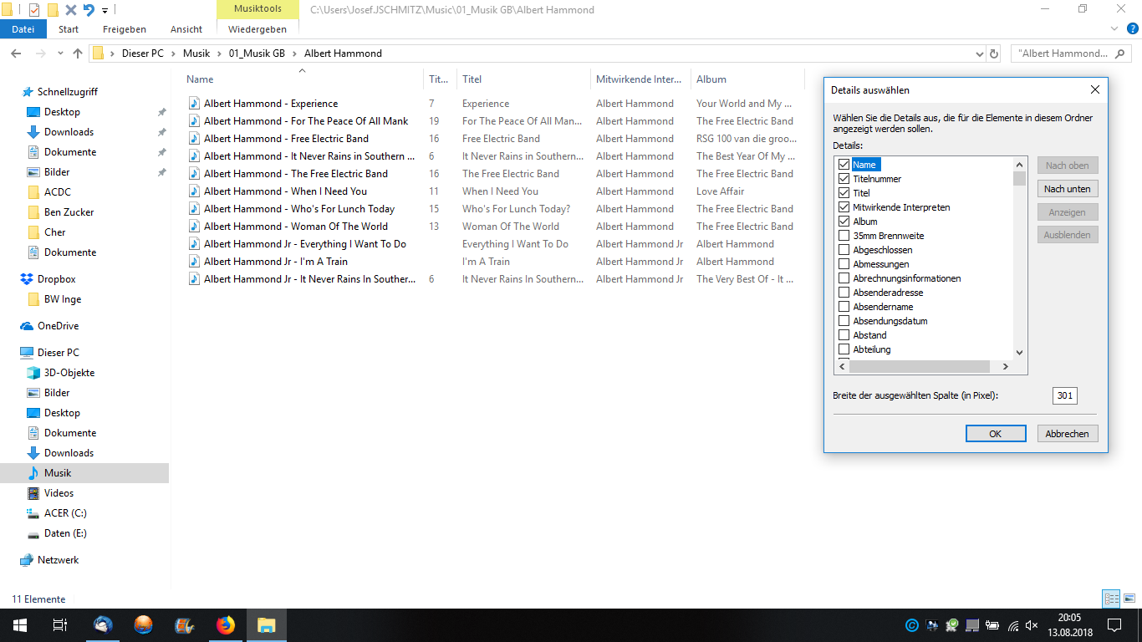
Task: Click the chevron after Dieser PC in breadcrumb
Action: tap(175, 53)
